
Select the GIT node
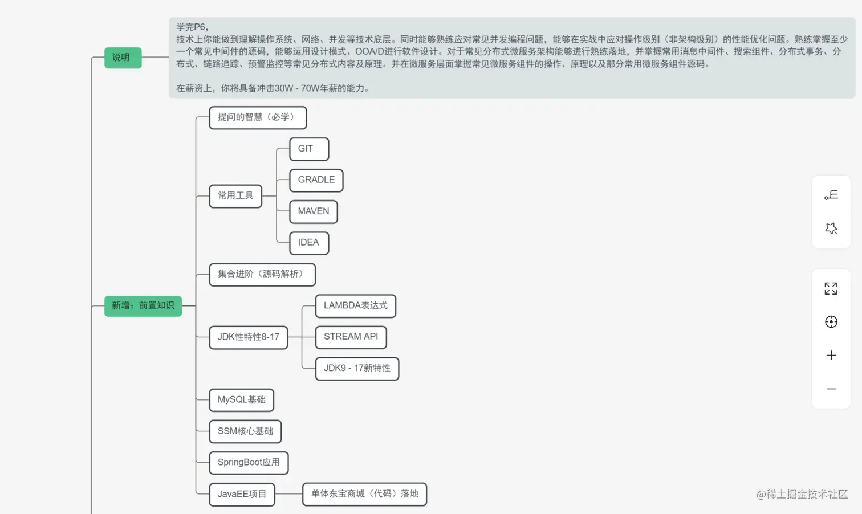tap(308, 149)
